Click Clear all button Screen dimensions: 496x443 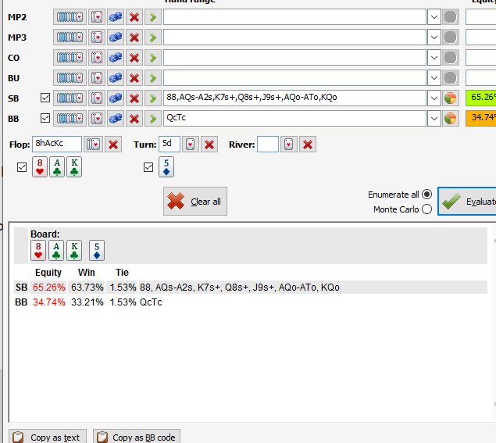pos(195,202)
